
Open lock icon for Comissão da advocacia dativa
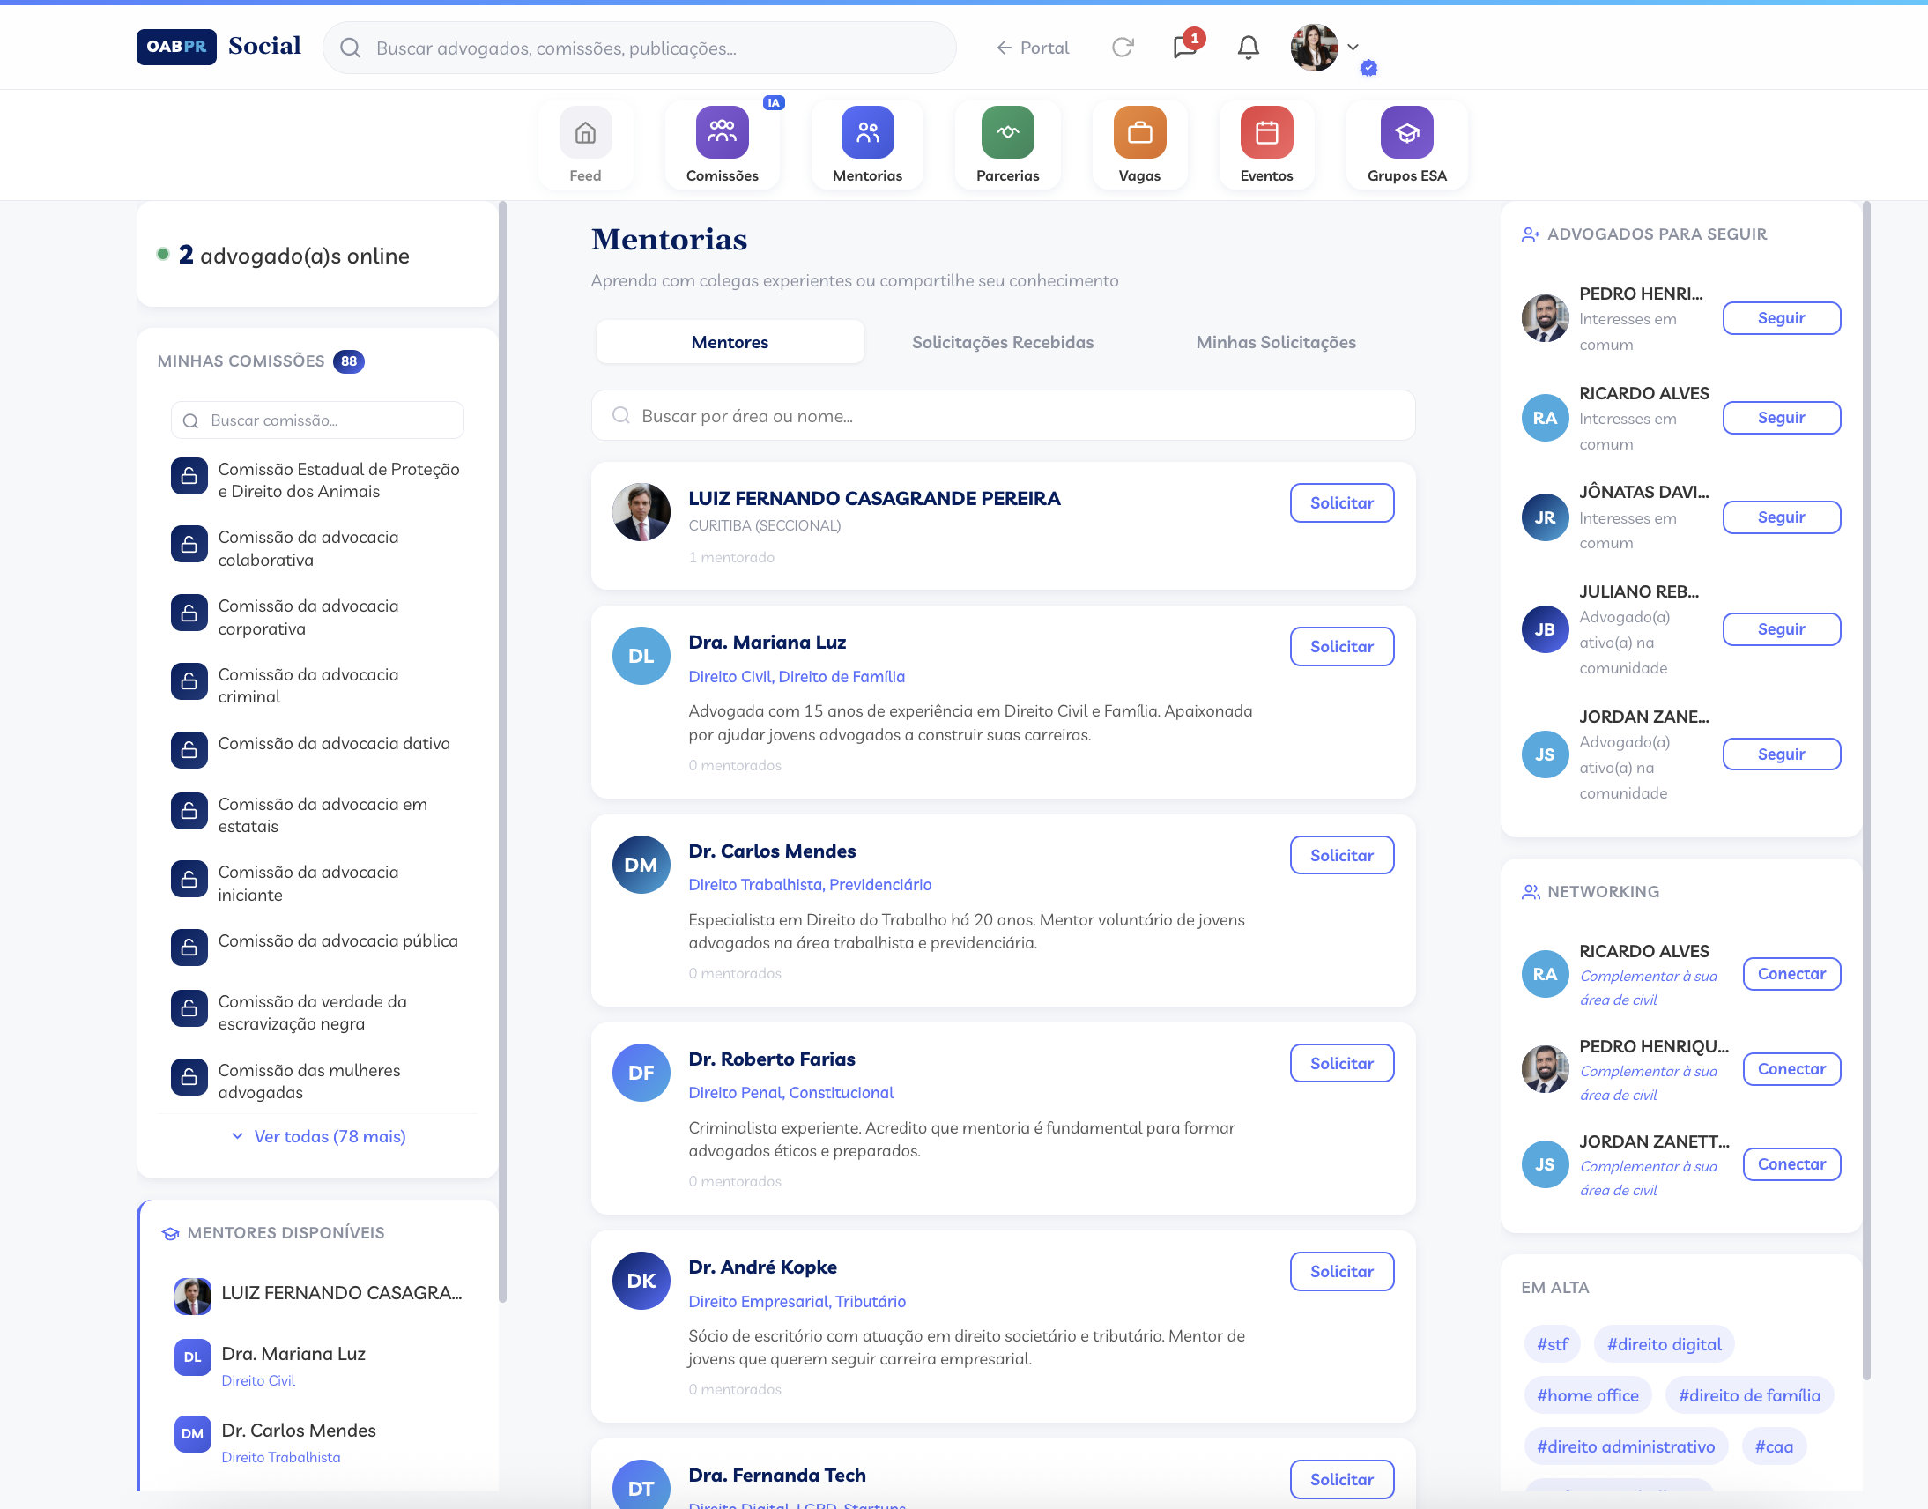[x=189, y=750]
